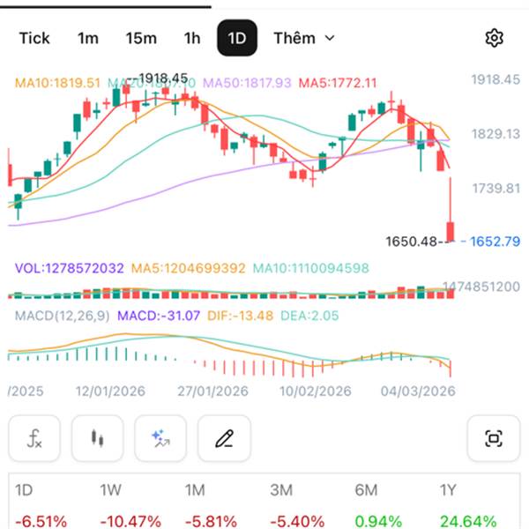Enter fullscreen chart view
Image resolution: width=529 pixels, height=529 pixels.
pos(493,438)
